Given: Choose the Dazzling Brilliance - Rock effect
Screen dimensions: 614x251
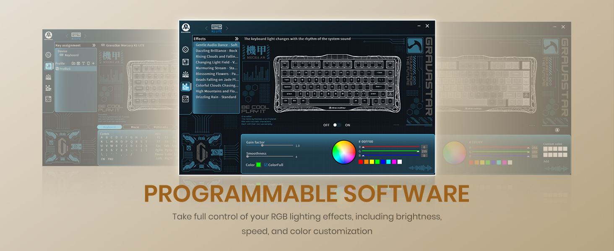Looking at the screenshot, I should click(216, 51).
